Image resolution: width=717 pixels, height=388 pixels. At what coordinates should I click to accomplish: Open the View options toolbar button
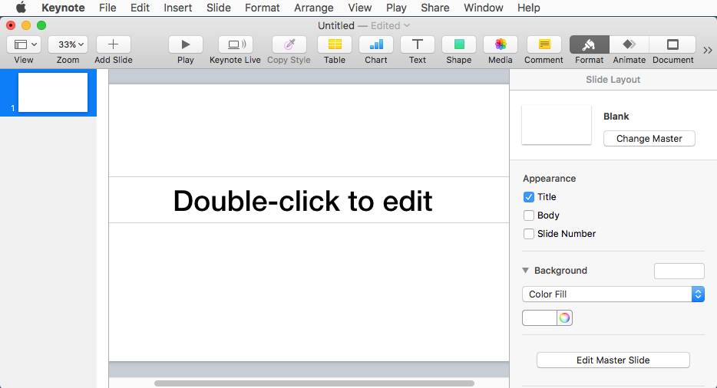24,44
